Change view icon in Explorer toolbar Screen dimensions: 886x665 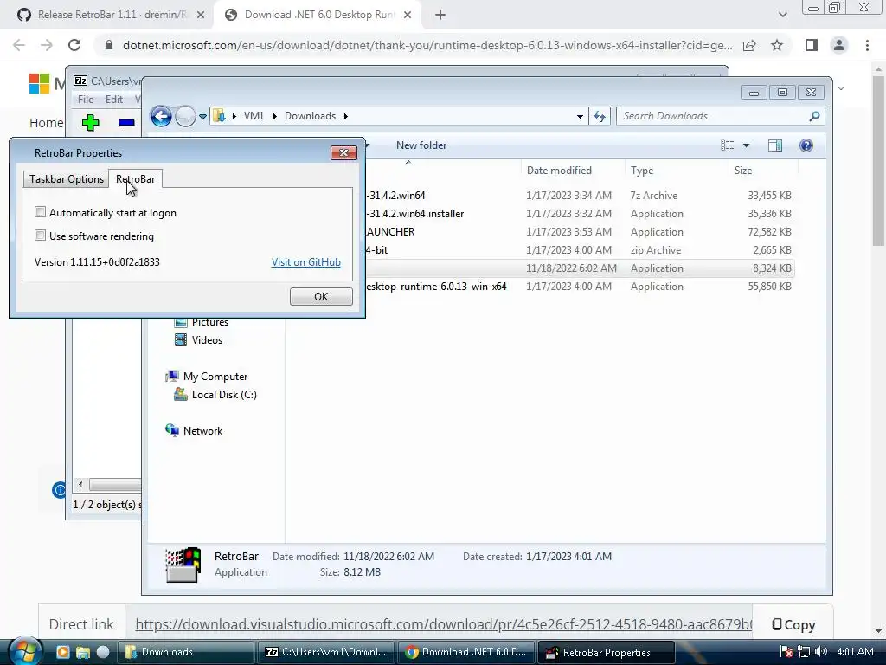[x=727, y=145]
